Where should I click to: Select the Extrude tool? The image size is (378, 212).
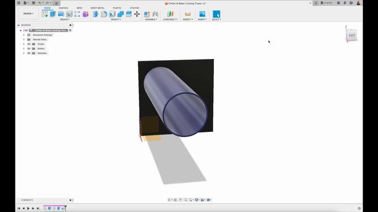pos(53,14)
